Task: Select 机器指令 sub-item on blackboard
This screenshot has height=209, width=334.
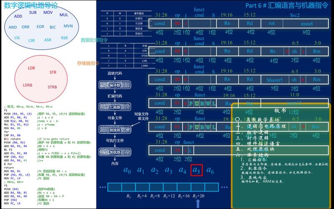Action: (257, 168)
